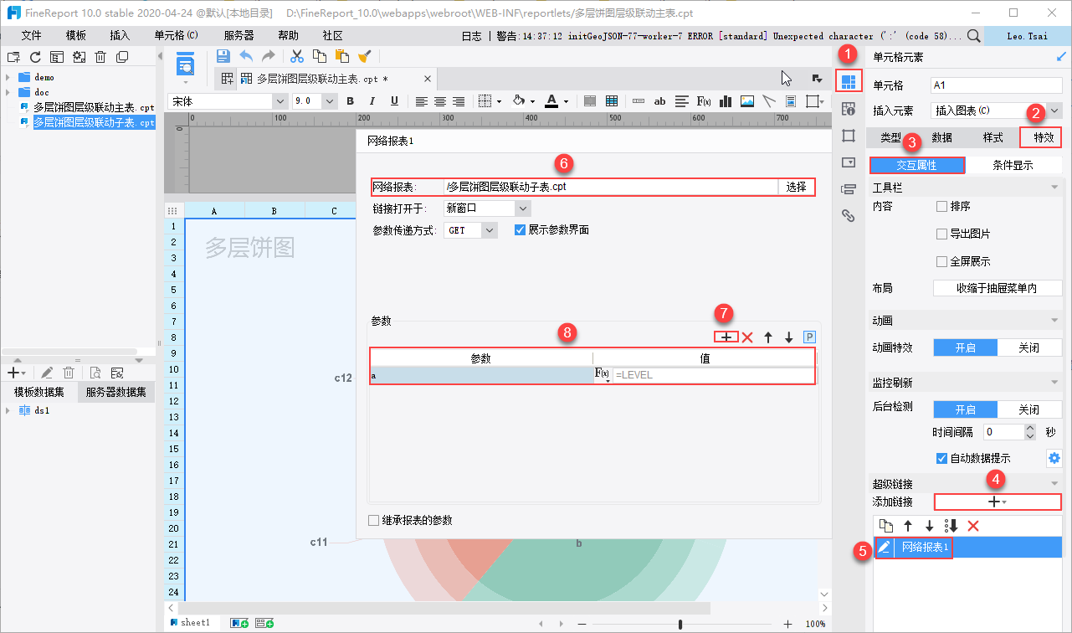The image size is (1072, 633).
Task: Click the gear icon beside 自动数据提示
Action: pos(1054,458)
